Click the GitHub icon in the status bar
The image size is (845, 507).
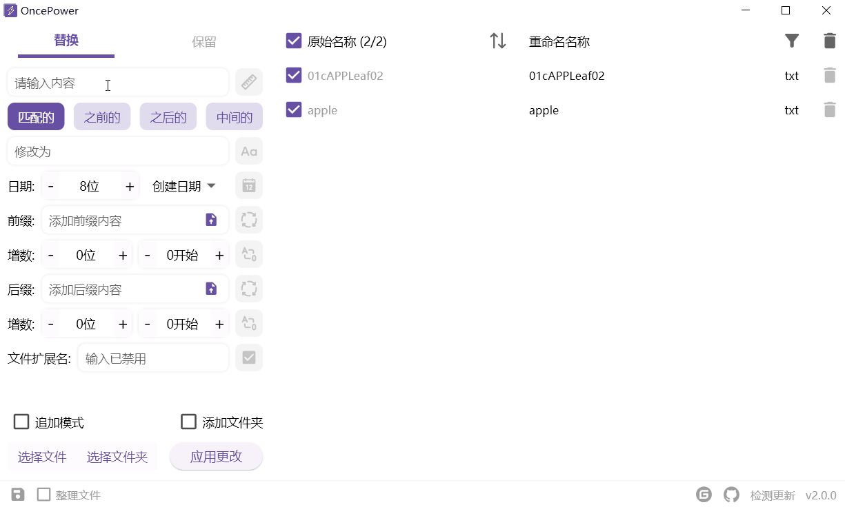pyautogui.click(x=731, y=494)
